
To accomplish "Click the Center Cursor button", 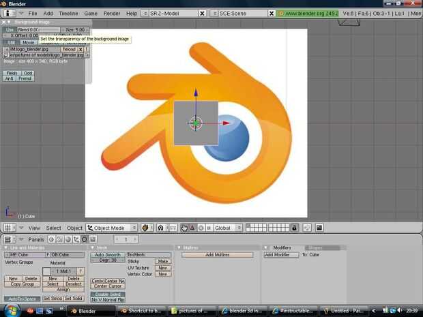I will click(x=108, y=286).
